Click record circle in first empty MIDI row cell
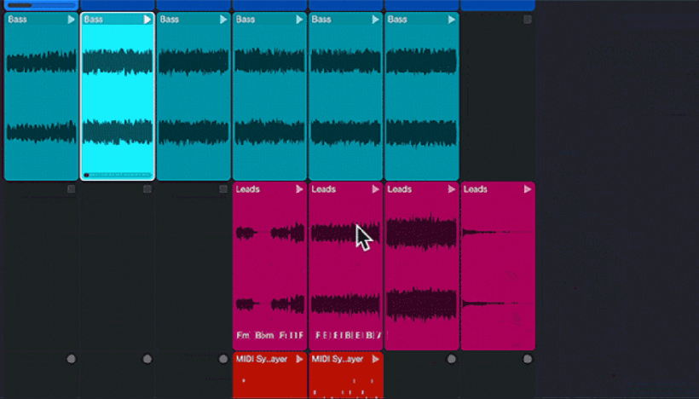 [71, 359]
